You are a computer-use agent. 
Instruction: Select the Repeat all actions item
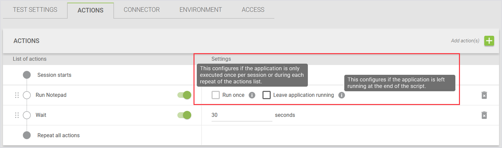pos(58,135)
